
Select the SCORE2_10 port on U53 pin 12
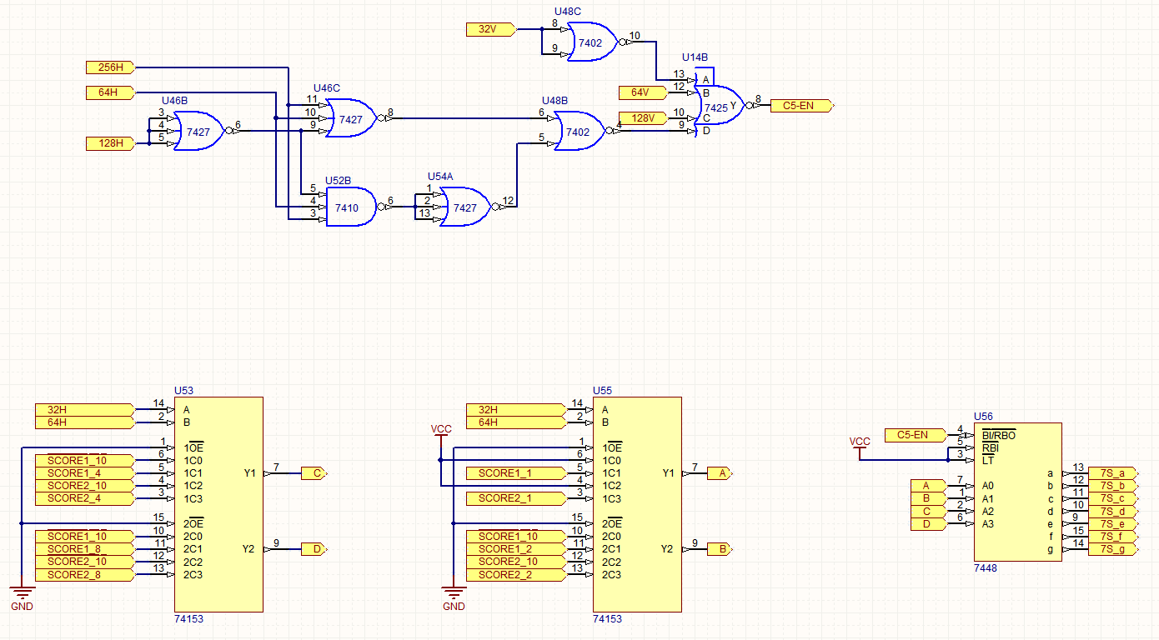click(84, 562)
